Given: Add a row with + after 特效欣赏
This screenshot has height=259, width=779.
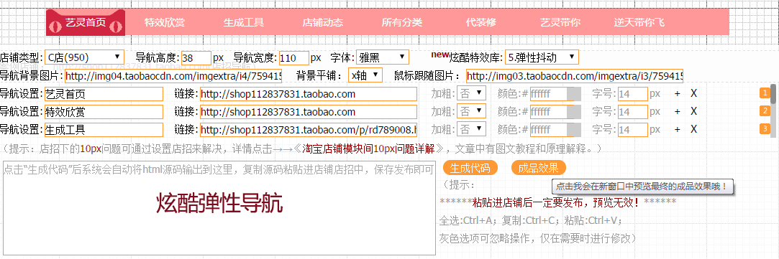Looking at the screenshot, I should click(x=677, y=111).
